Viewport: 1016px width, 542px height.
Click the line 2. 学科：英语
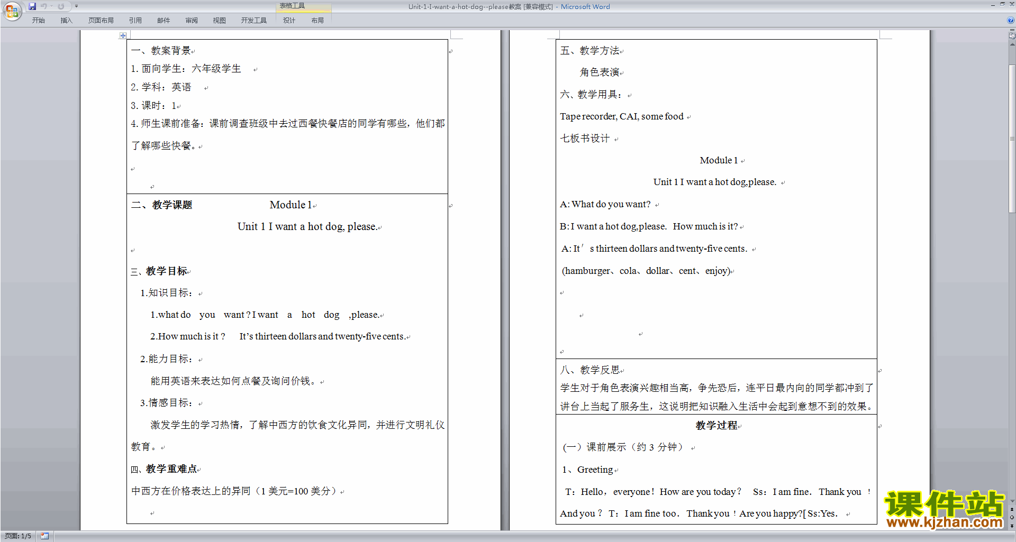161,87
